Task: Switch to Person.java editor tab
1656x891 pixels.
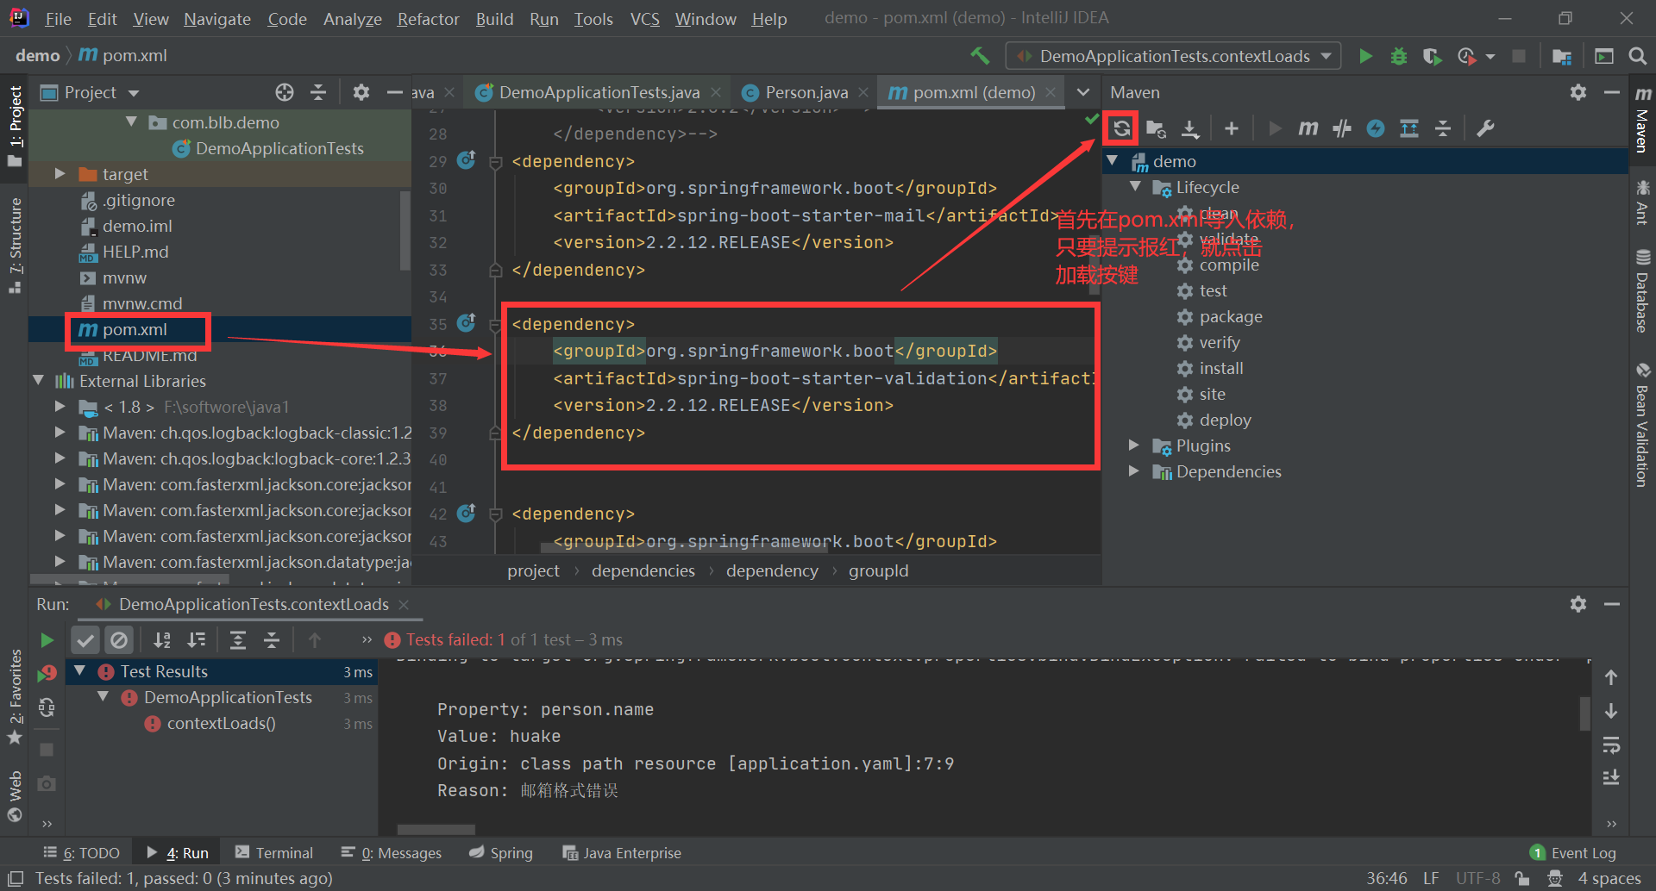Action: tap(806, 92)
